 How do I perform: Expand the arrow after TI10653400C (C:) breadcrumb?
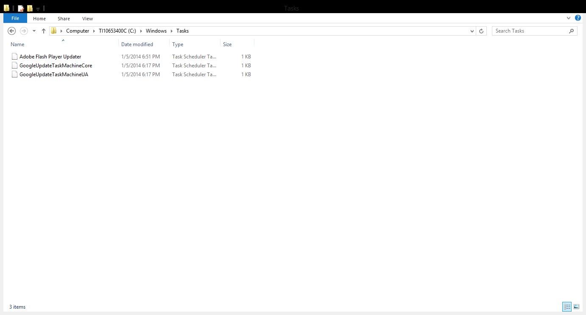[141, 31]
